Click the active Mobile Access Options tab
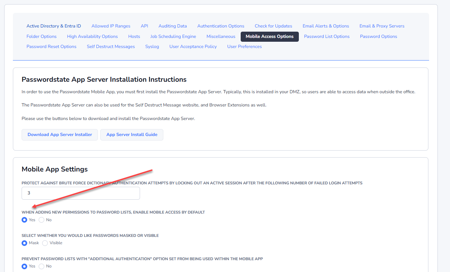Viewport: 450px width, 272px height. coord(270,37)
